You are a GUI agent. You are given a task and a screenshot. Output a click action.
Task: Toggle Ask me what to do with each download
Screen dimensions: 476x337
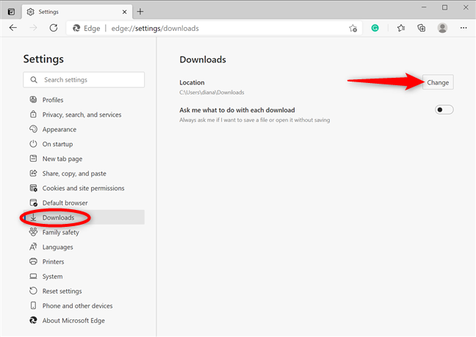tap(444, 109)
